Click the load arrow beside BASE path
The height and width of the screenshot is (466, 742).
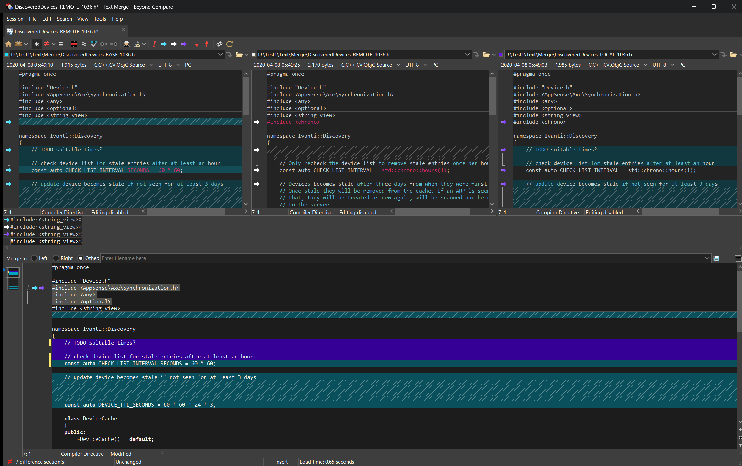tap(230, 55)
